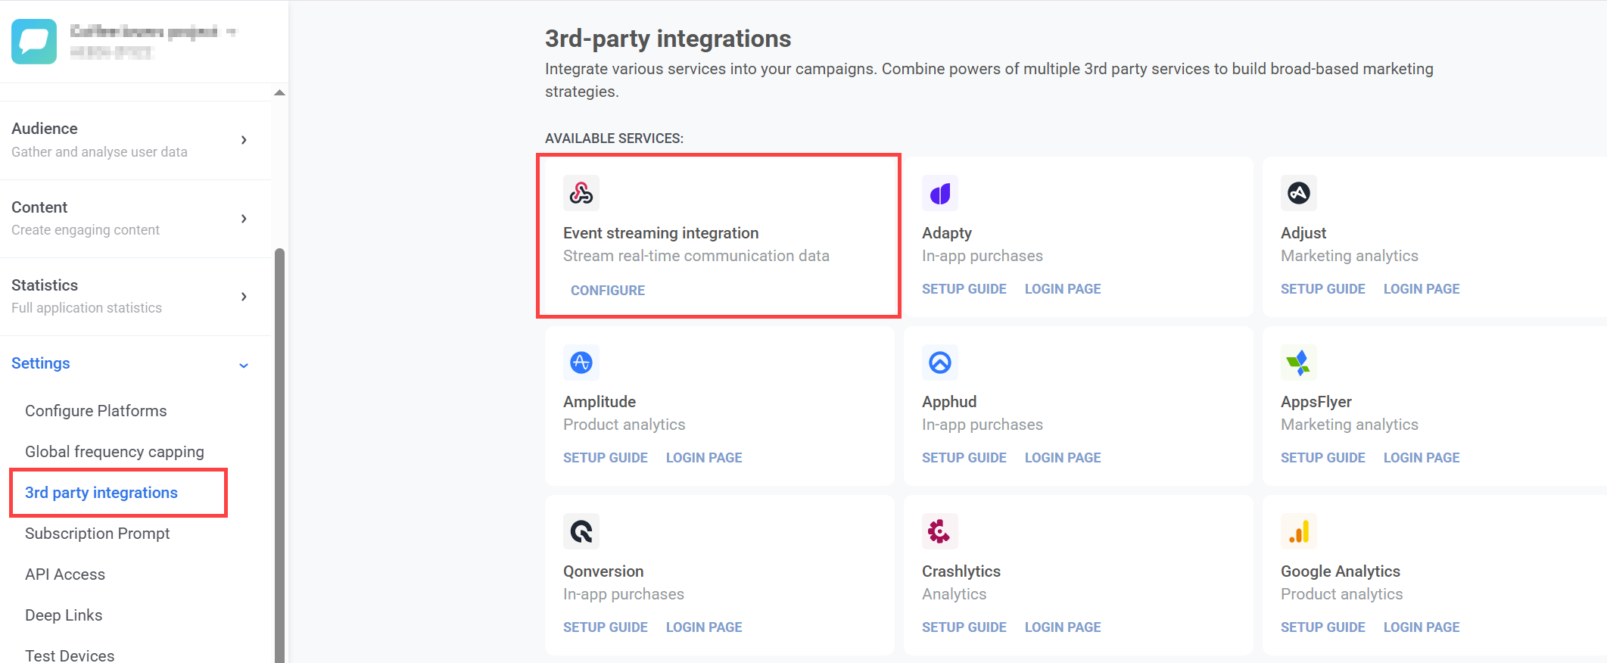
Task: Click the Adjust logo icon
Action: coord(1299,193)
